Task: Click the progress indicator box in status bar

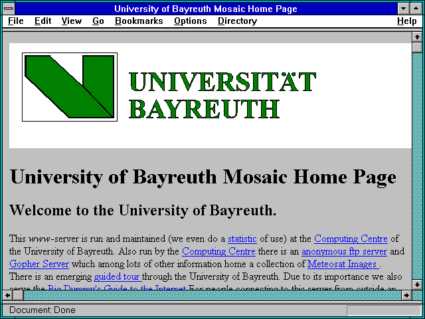Action: click(384, 310)
